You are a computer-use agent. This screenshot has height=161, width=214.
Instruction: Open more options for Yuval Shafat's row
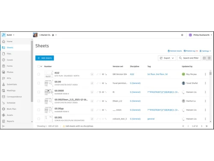pyautogui.click(x=205, y=83)
